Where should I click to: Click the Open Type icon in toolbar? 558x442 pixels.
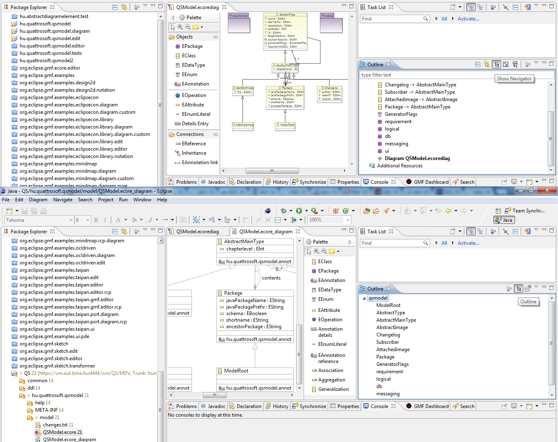click(x=367, y=211)
